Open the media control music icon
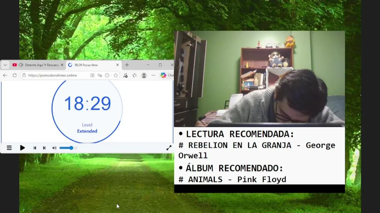The image size is (380, 213). click(x=125, y=75)
